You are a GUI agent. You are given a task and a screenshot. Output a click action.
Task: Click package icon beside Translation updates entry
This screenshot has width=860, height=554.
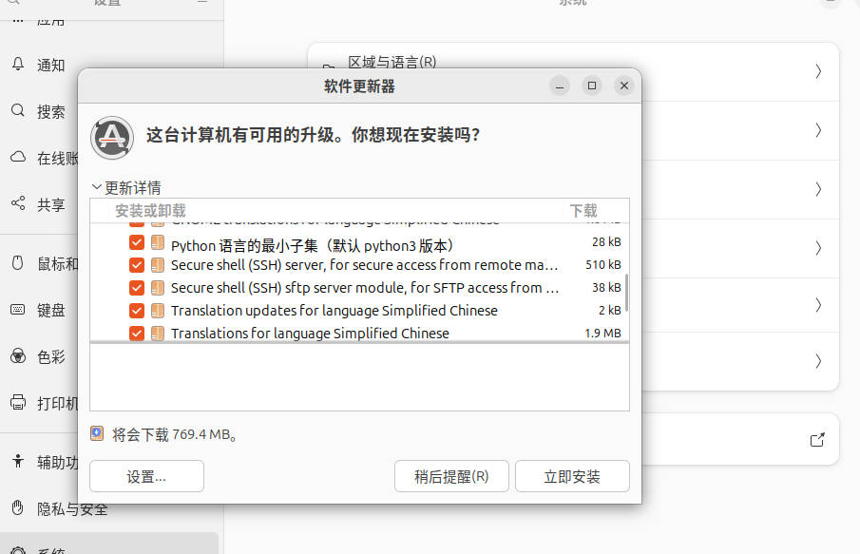pos(158,311)
